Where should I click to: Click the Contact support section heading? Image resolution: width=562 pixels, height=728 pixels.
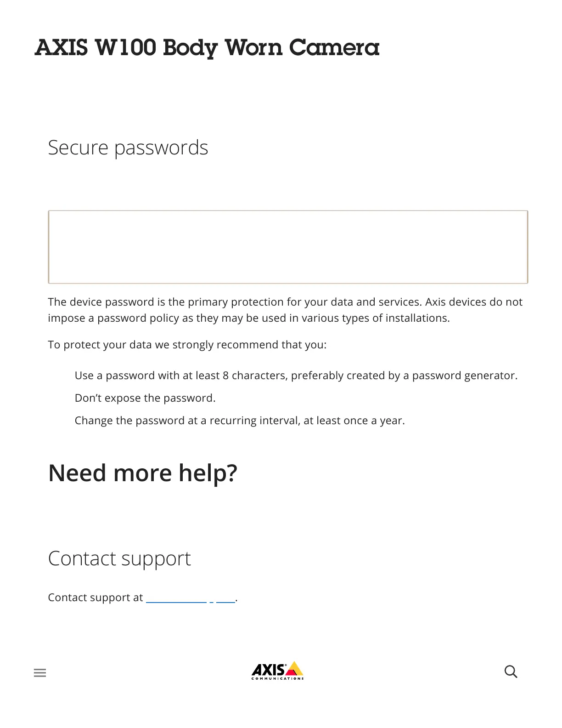point(119,558)
